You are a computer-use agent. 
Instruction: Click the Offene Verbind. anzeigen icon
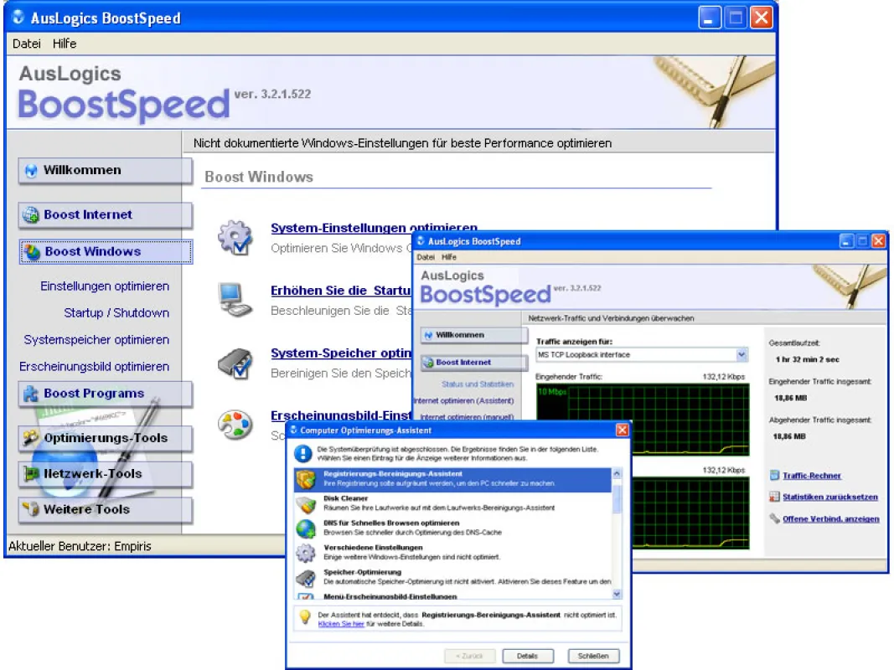click(774, 518)
